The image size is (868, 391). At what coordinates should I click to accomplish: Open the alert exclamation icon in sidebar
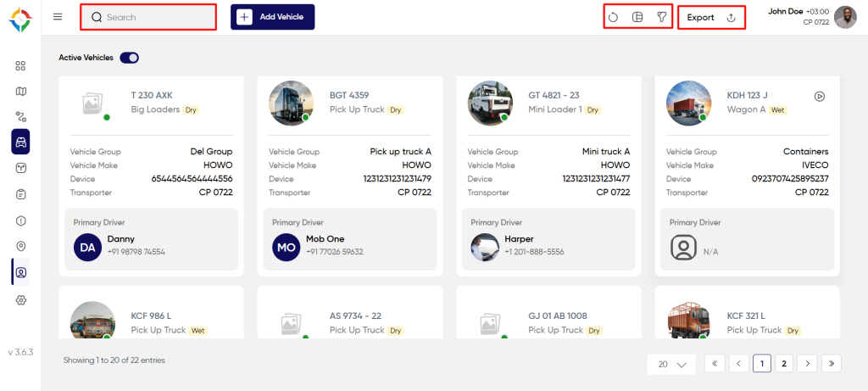tap(20, 221)
